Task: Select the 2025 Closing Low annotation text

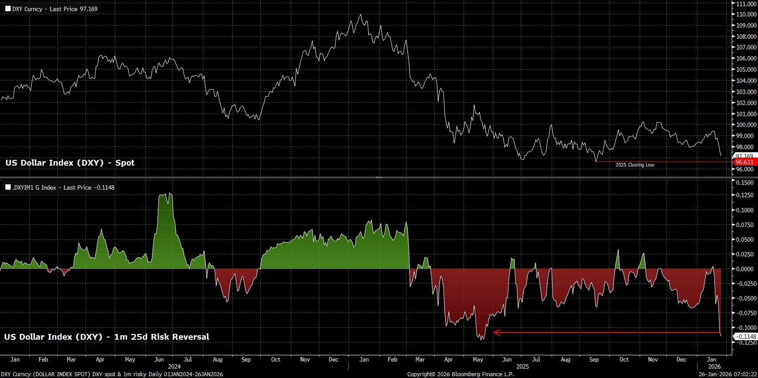Action: (635, 165)
